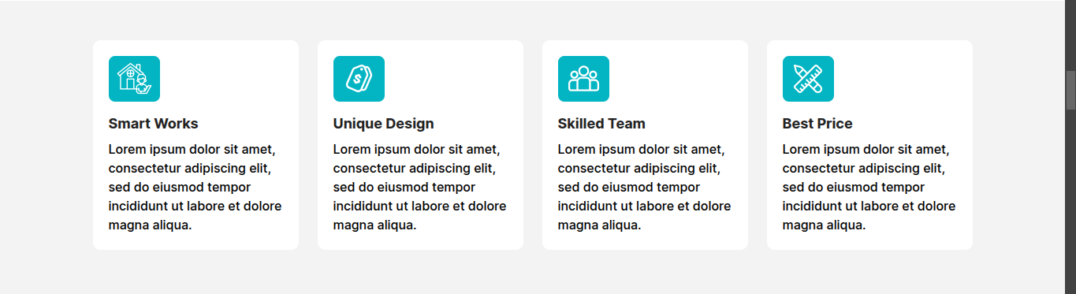This screenshot has height=294, width=1076.
Task: Select the Smart Works heading
Action: tap(153, 124)
